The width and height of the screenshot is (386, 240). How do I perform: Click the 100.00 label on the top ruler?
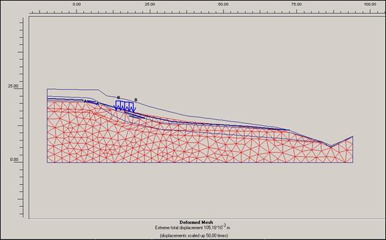[370, 4]
